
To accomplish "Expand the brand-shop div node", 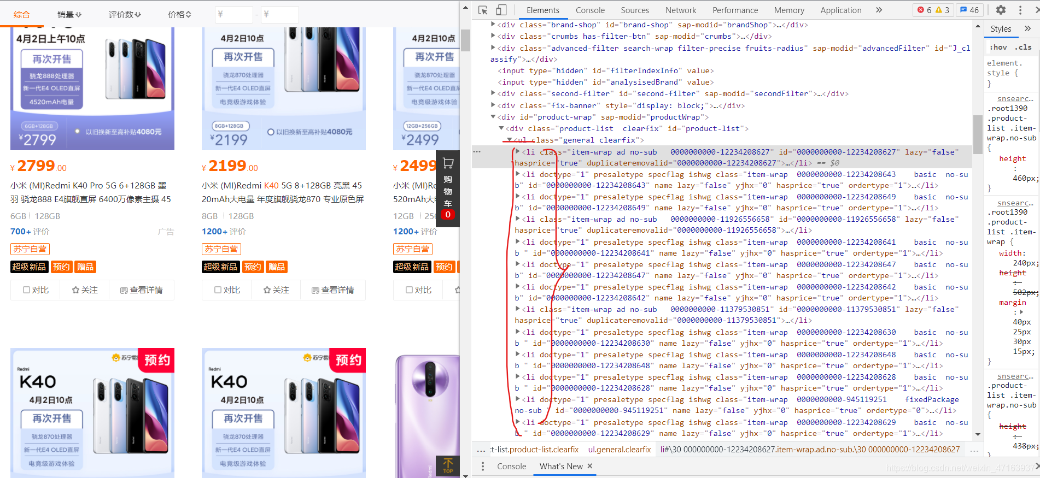I will pos(493,25).
